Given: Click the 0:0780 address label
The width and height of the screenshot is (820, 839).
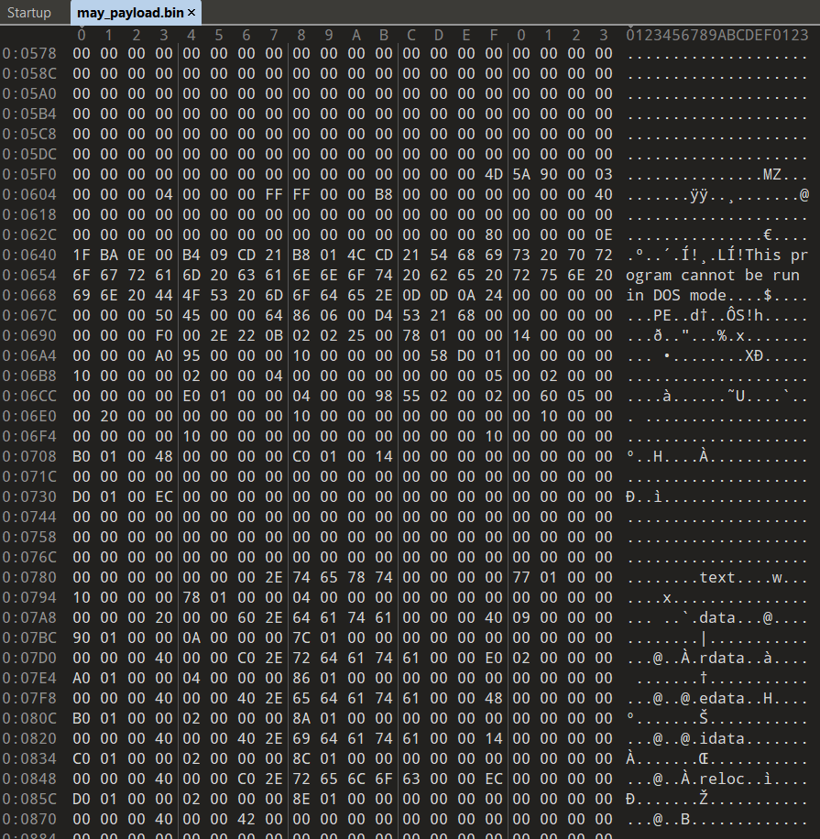Looking at the screenshot, I should tap(30, 577).
